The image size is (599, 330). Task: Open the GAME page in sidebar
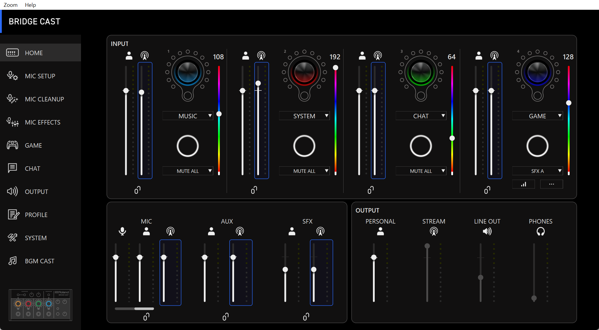[40, 145]
